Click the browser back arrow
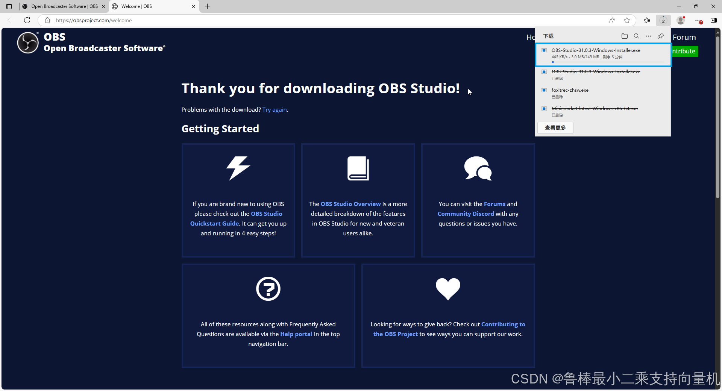Screen dimensions: 722x391 click(11, 20)
